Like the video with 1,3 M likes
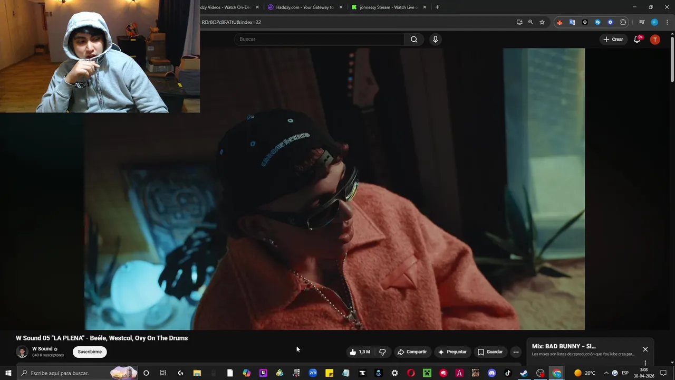The width and height of the screenshot is (675, 380). [x=360, y=352]
